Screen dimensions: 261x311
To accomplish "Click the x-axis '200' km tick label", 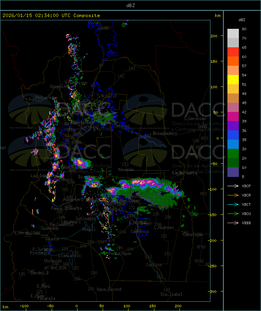I will tap(178, 306).
